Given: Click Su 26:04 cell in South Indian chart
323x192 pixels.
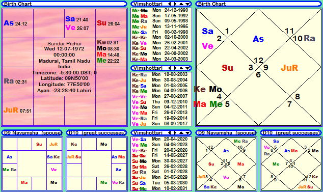Looking at the screenshot, I should (x=111, y=23).
